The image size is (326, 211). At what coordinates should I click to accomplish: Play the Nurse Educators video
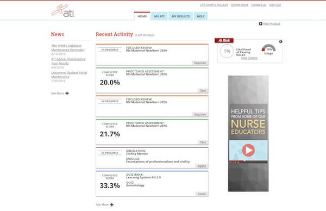(248, 150)
